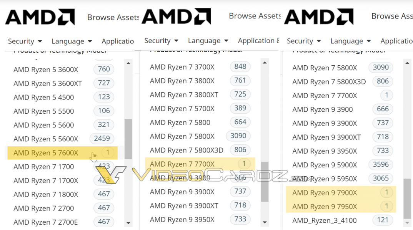Open the Security menu in the middle panel

click(161, 41)
